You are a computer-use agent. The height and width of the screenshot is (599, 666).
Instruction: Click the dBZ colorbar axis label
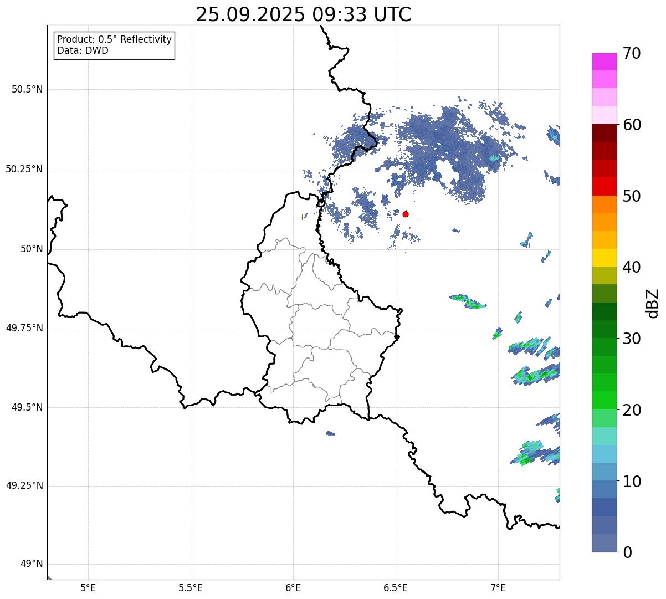tap(653, 303)
